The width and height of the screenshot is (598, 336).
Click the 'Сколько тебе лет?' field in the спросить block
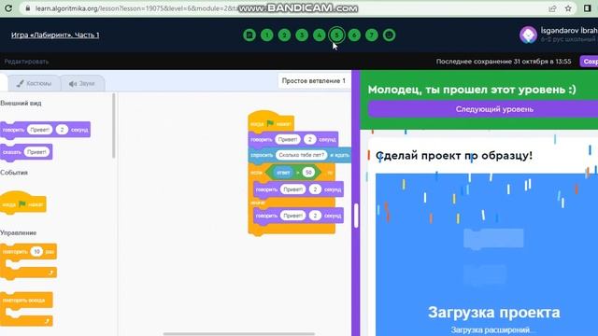(x=301, y=155)
